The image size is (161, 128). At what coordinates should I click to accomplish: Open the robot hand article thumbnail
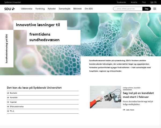coord(105,97)
